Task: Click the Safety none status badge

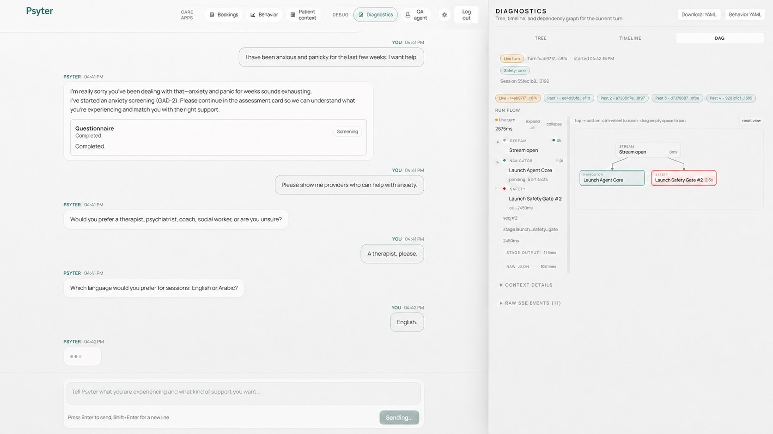Action: click(x=515, y=71)
